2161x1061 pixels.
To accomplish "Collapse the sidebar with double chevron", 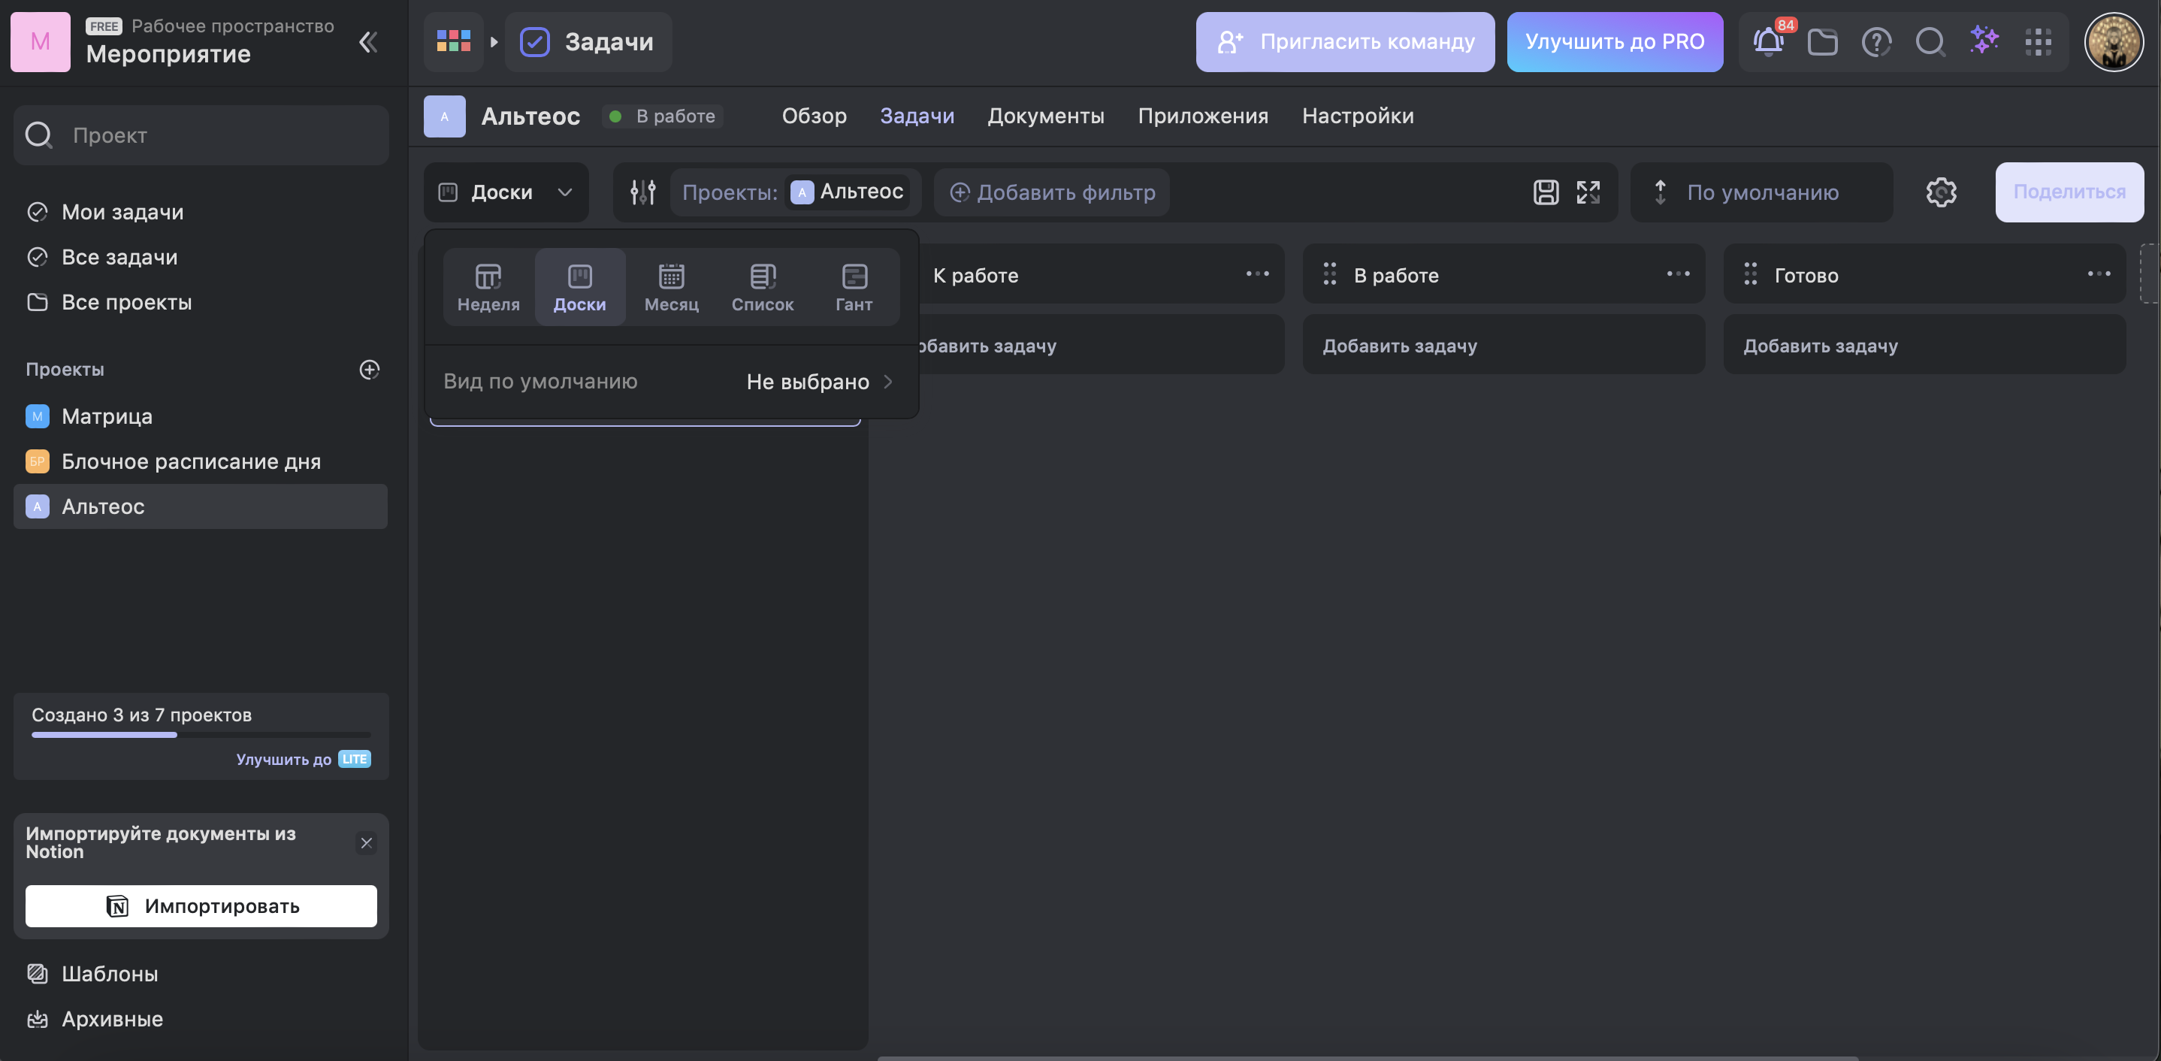I will coord(367,42).
